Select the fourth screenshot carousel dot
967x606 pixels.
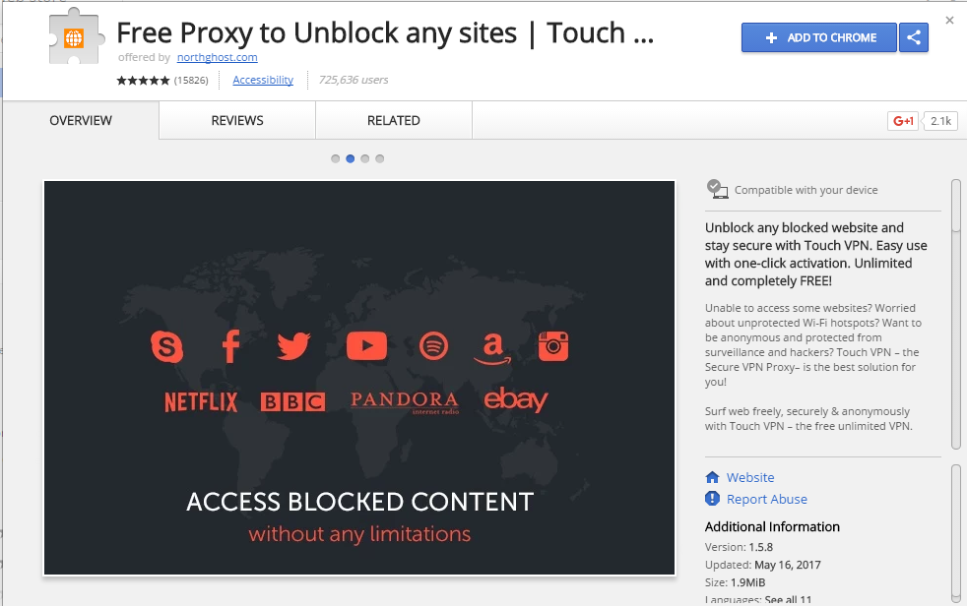[x=380, y=159]
